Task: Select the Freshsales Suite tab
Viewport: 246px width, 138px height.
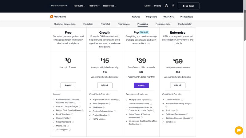Action: (x=163, y=24)
